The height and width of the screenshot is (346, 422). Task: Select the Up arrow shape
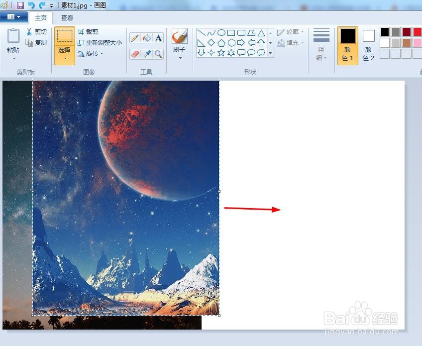(x=261, y=43)
